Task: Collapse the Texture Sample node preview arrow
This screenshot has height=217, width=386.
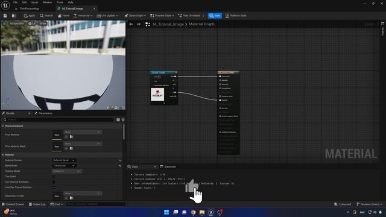Action: 164,103
